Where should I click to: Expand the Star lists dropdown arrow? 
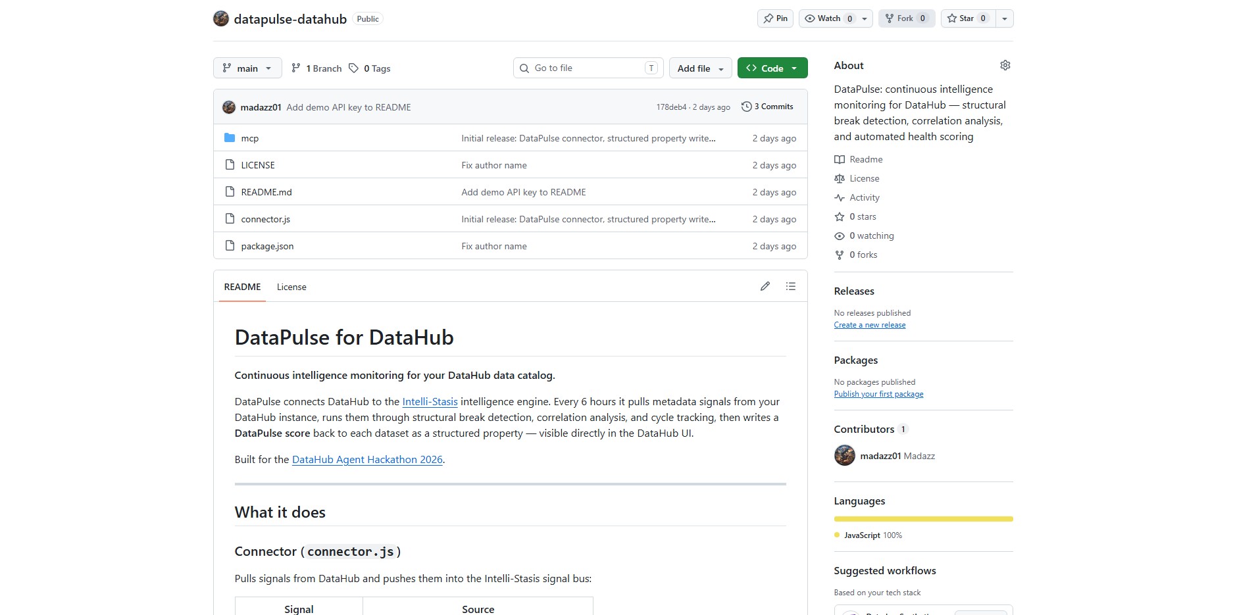pos(1005,18)
